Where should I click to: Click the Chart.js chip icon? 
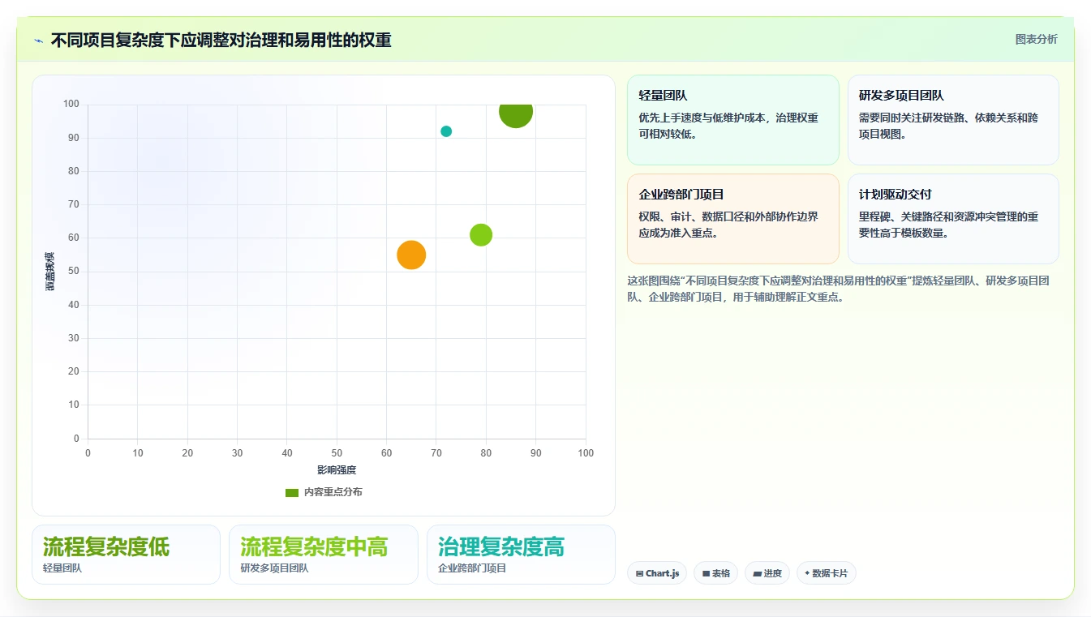(639, 573)
